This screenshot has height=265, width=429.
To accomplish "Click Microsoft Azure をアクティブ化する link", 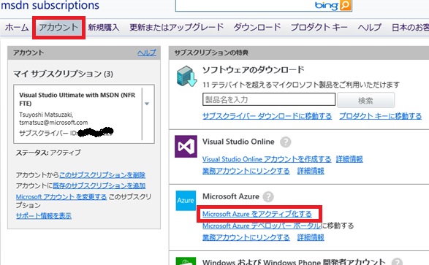I will [257, 214].
